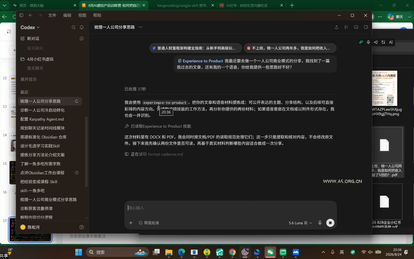Open Google Chrome from the taskbar

pos(232,252)
